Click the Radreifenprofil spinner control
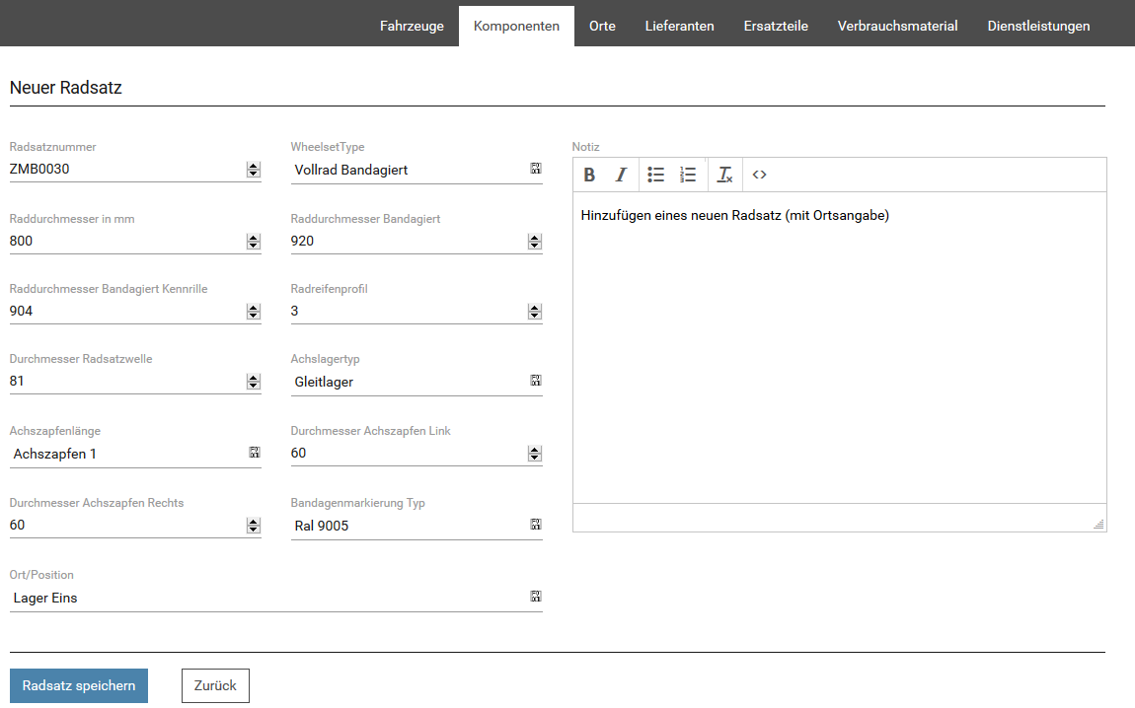 click(x=535, y=312)
